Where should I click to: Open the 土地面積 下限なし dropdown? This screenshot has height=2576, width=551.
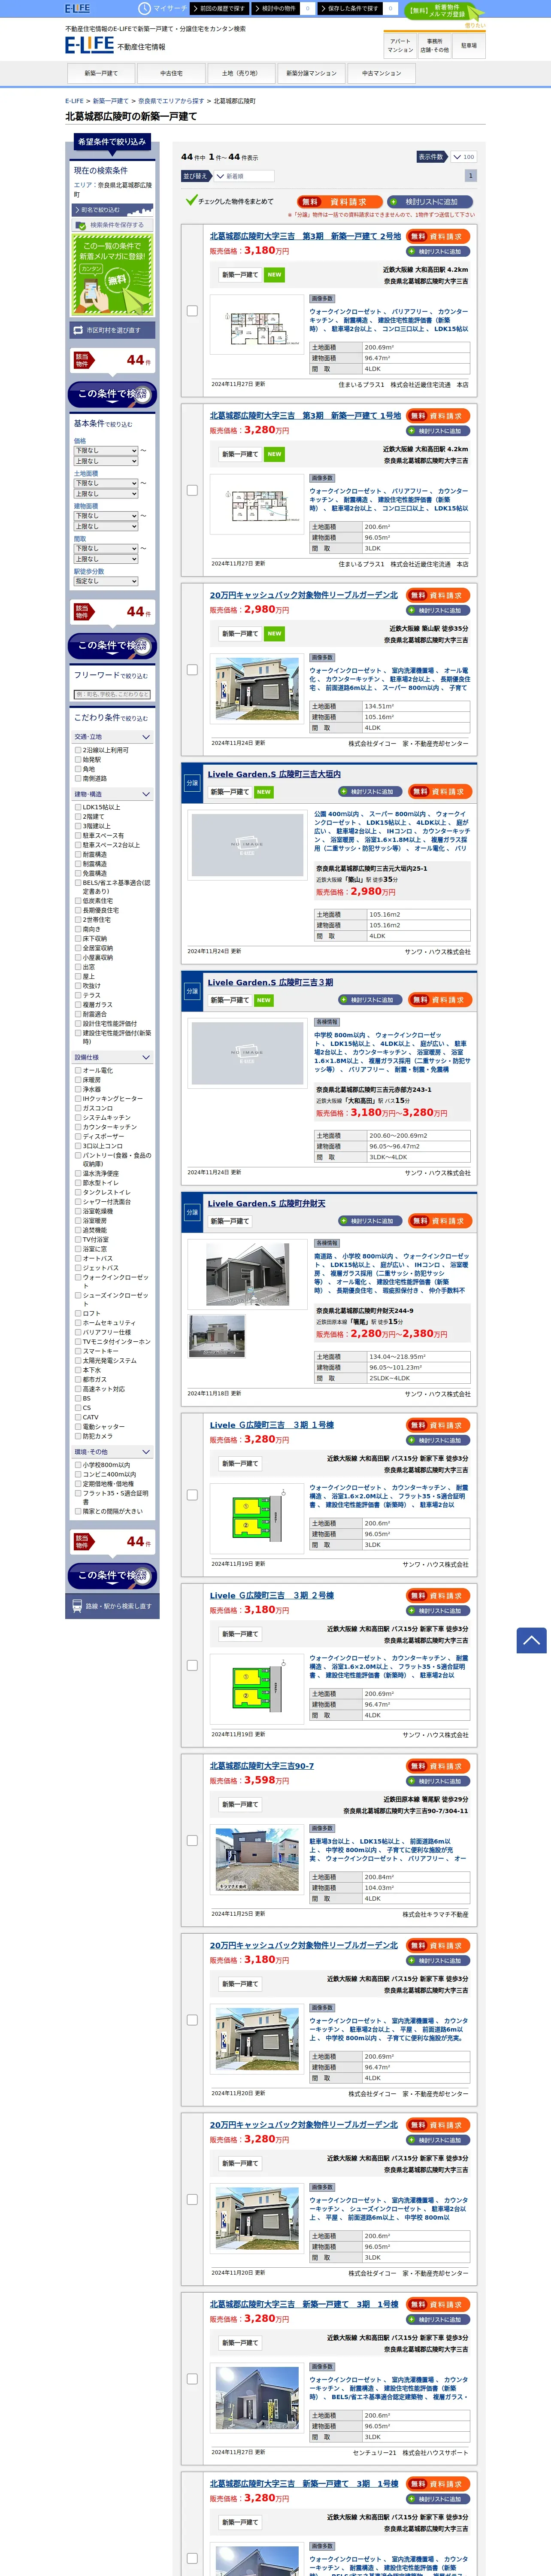pos(106,483)
